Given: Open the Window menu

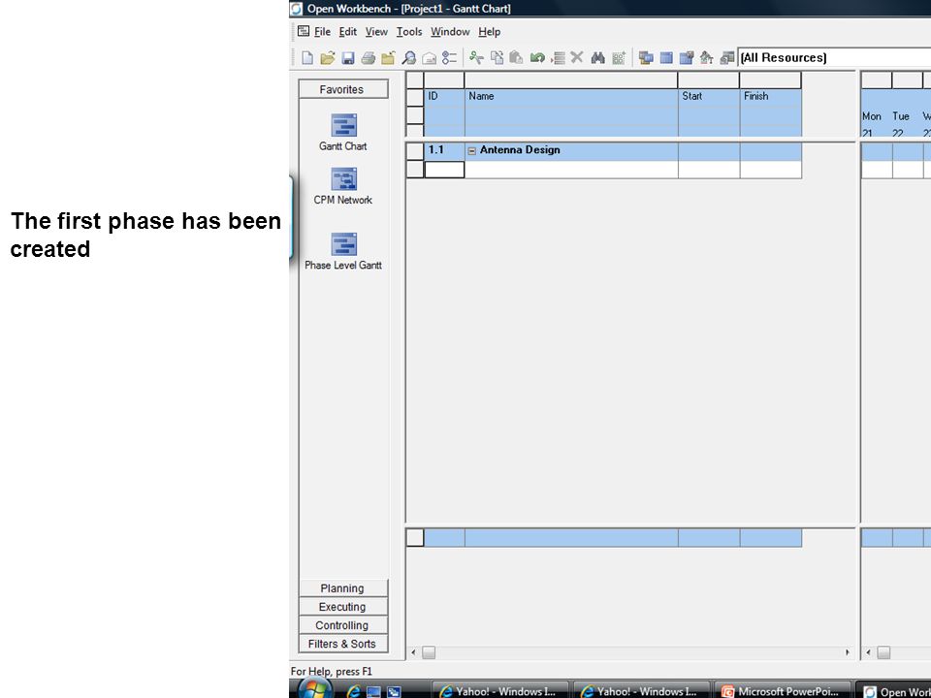Looking at the screenshot, I should (x=450, y=31).
